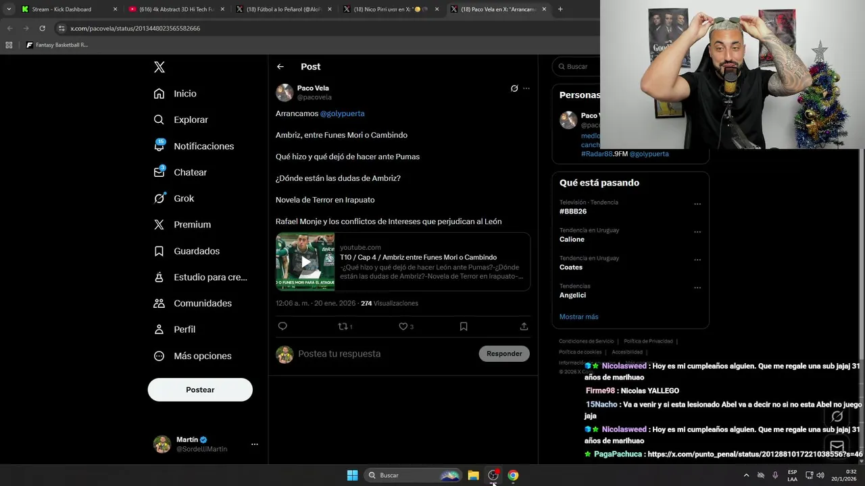Open the apps grid in bookmarks bar

9,45
